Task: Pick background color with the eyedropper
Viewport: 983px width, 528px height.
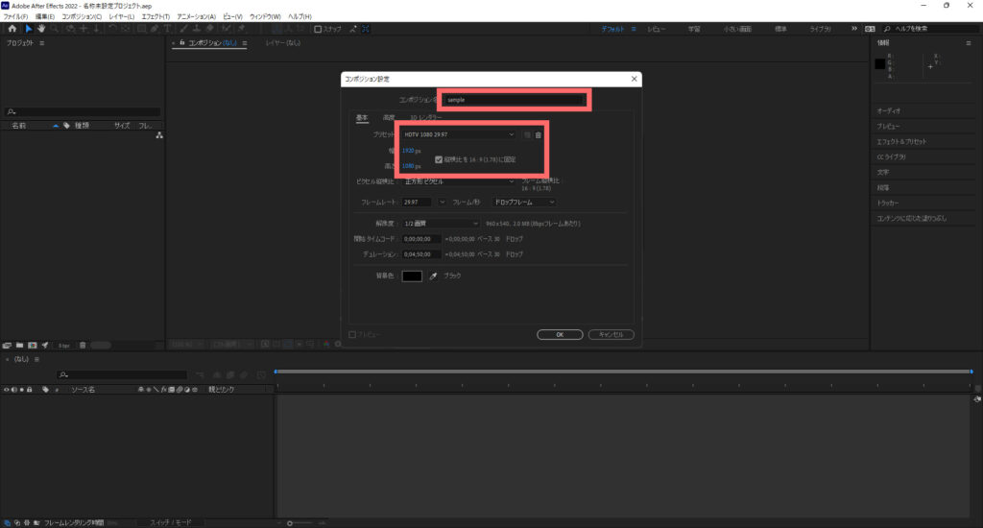Action: point(433,276)
